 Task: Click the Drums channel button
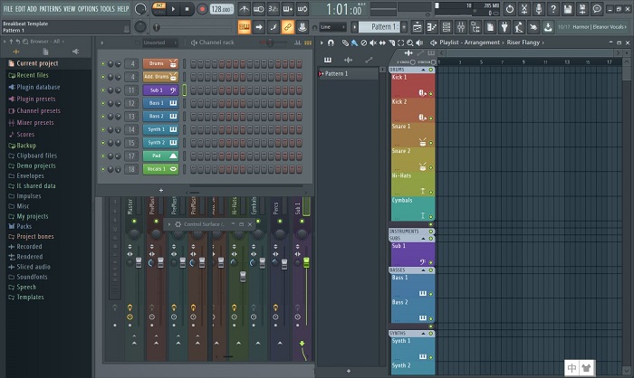click(160, 64)
